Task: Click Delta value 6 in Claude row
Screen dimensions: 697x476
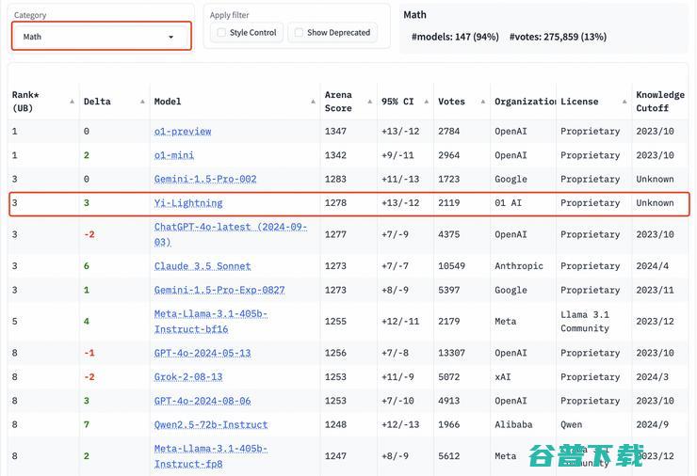Action: (x=87, y=266)
